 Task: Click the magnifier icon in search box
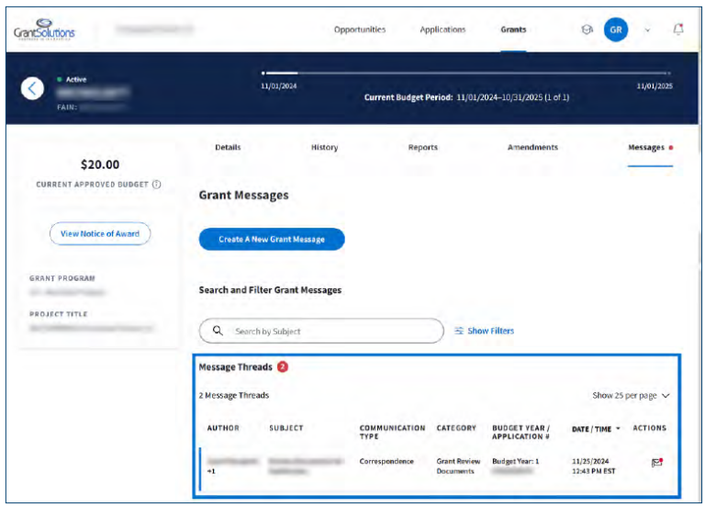(218, 331)
